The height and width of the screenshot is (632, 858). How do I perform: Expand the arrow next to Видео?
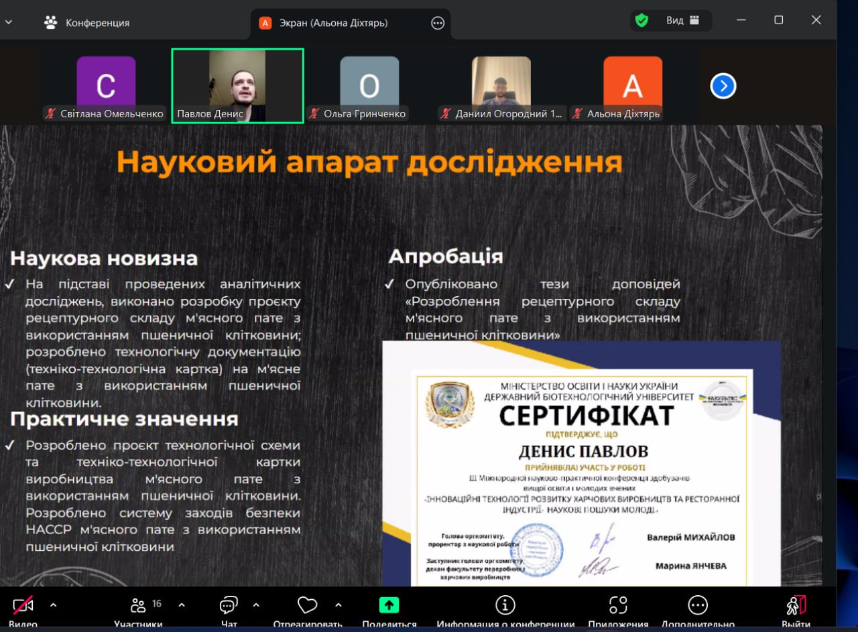(x=54, y=605)
